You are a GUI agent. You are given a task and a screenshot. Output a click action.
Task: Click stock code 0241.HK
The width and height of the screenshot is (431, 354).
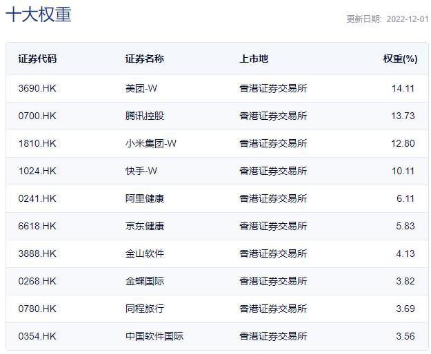[x=37, y=198]
